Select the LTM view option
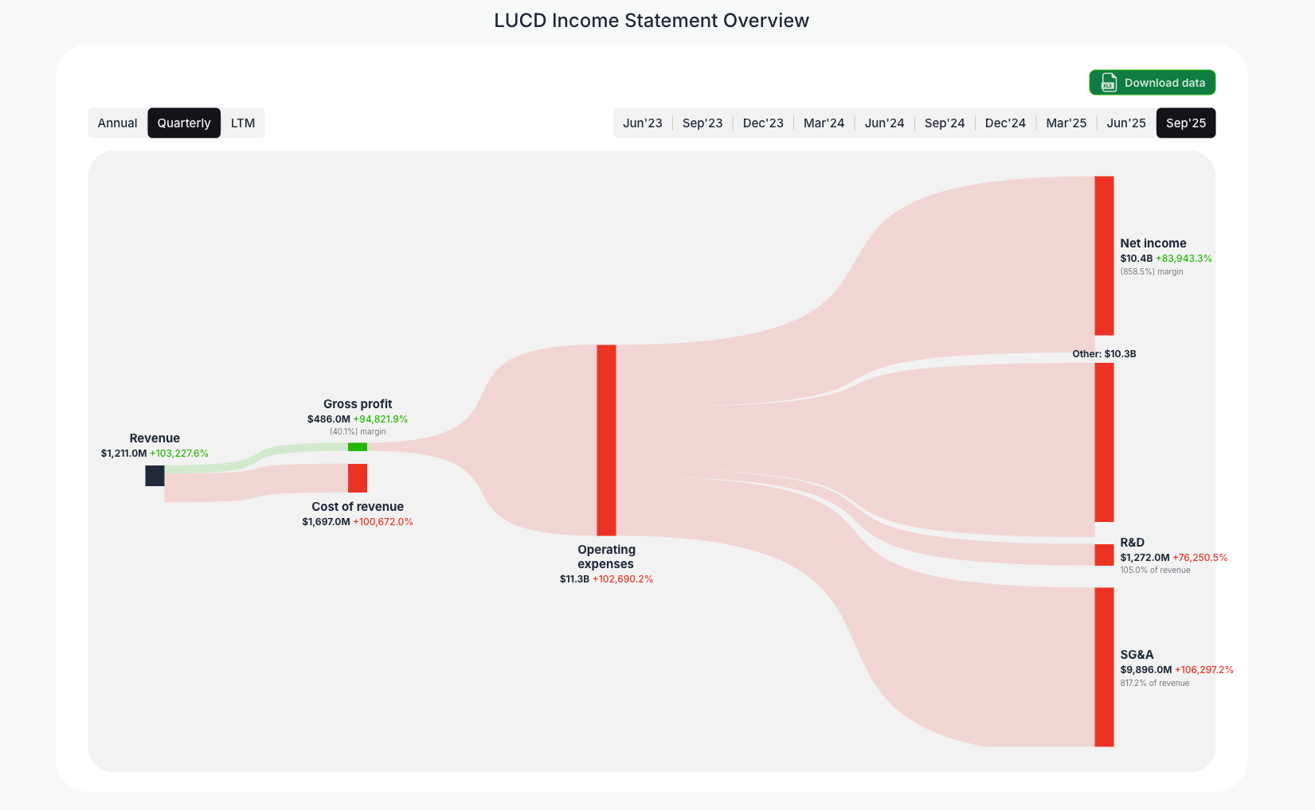The image size is (1315, 810). pyautogui.click(x=243, y=123)
